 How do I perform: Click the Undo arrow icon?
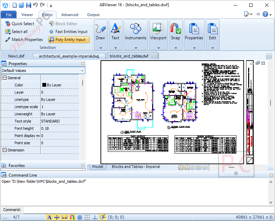pyautogui.click(x=35, y=5)
